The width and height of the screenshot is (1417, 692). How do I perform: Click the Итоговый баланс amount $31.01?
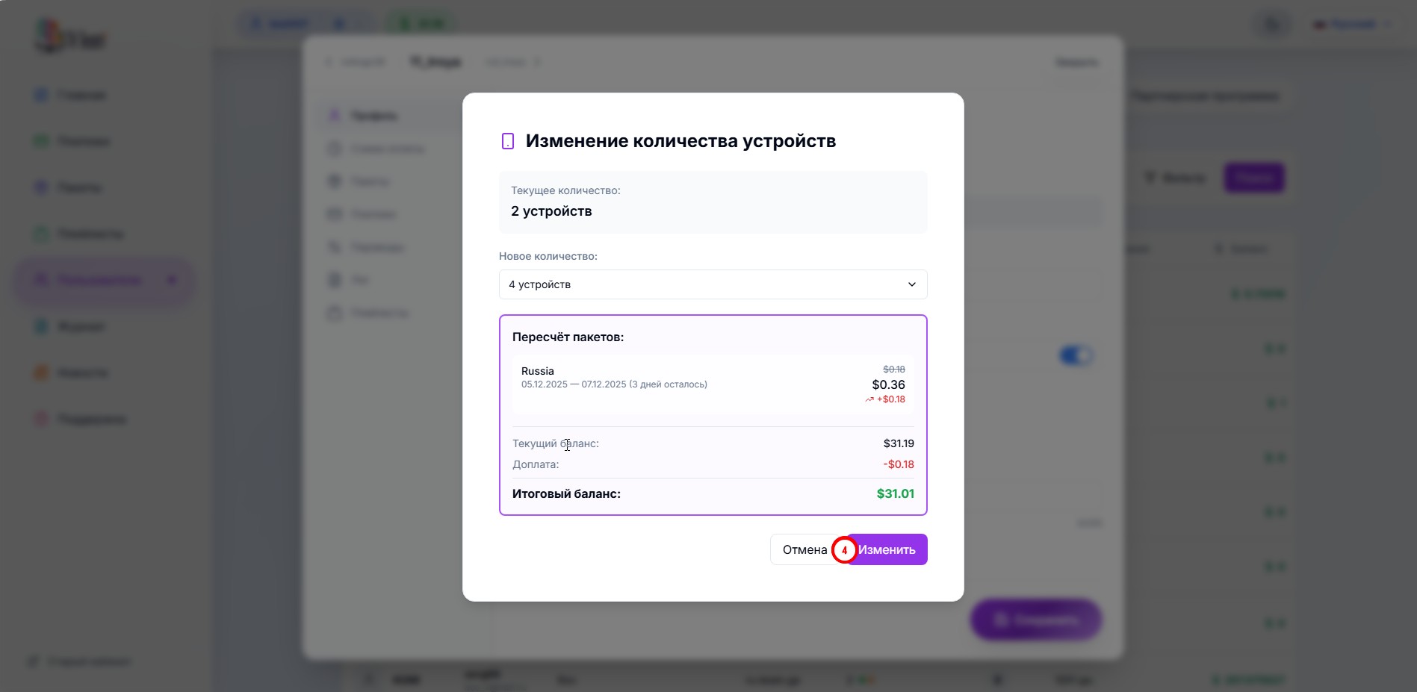[x=895, y=493]
